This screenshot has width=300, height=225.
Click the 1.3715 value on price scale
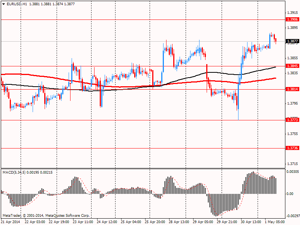click(292, 164)
